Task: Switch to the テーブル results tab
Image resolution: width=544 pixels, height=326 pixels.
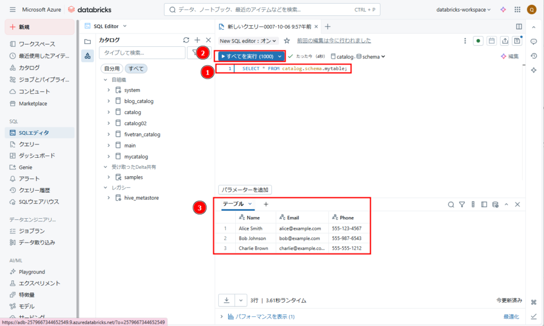Action: click(233, 204)
